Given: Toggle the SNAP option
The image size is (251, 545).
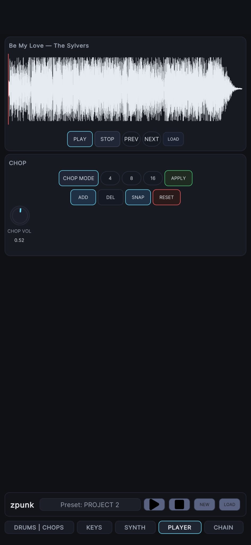Looking at the screenshot, I should tap(138, 197).
